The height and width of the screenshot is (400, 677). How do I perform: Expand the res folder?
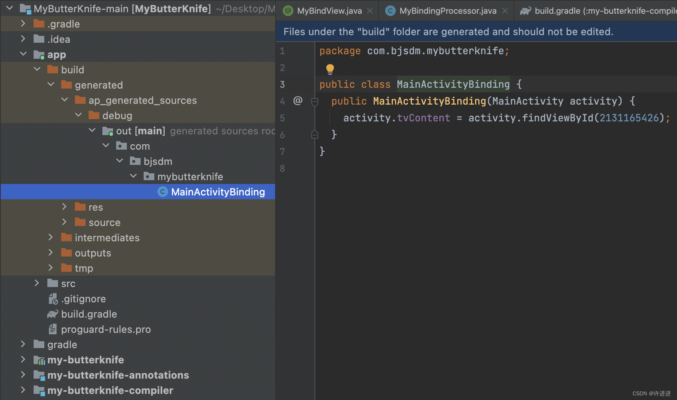(x=64, y=206)
